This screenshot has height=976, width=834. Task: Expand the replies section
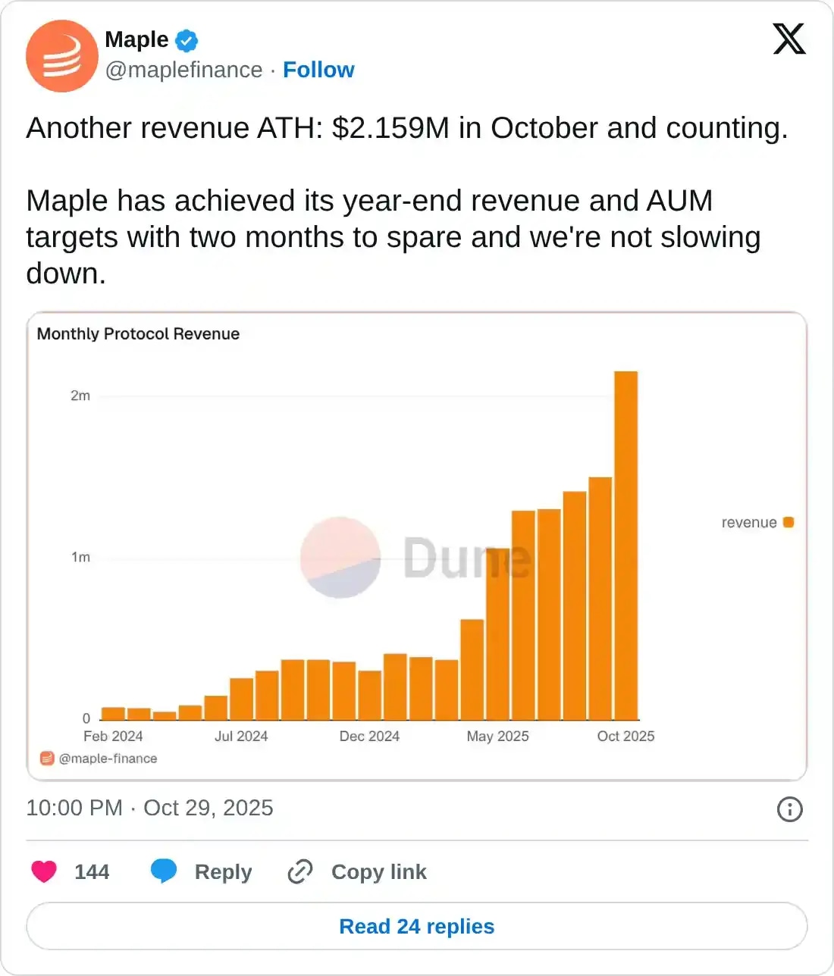tap(416, 926)
